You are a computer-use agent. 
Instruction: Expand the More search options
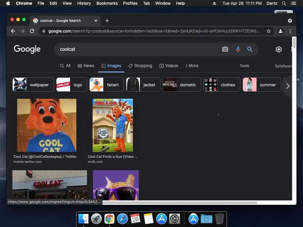(x=192, y=66)
